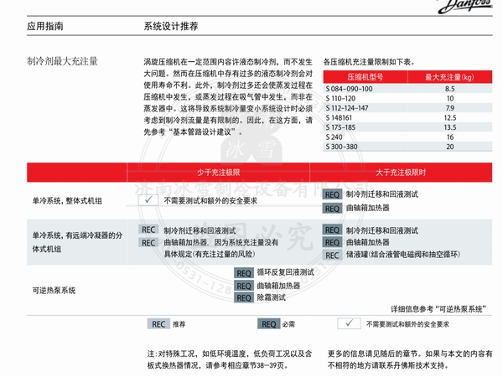Click the REQ badge beside 除霜测试
The image size is (503, 377).
point(243,297)
